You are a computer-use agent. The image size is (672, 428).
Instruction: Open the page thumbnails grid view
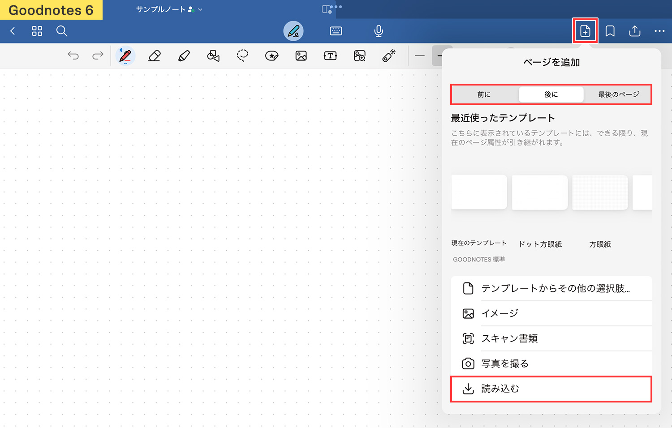(x=37, y=31)
